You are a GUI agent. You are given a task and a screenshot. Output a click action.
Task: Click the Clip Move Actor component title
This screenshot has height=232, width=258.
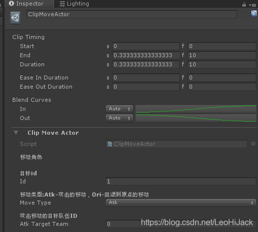[53, 133]
